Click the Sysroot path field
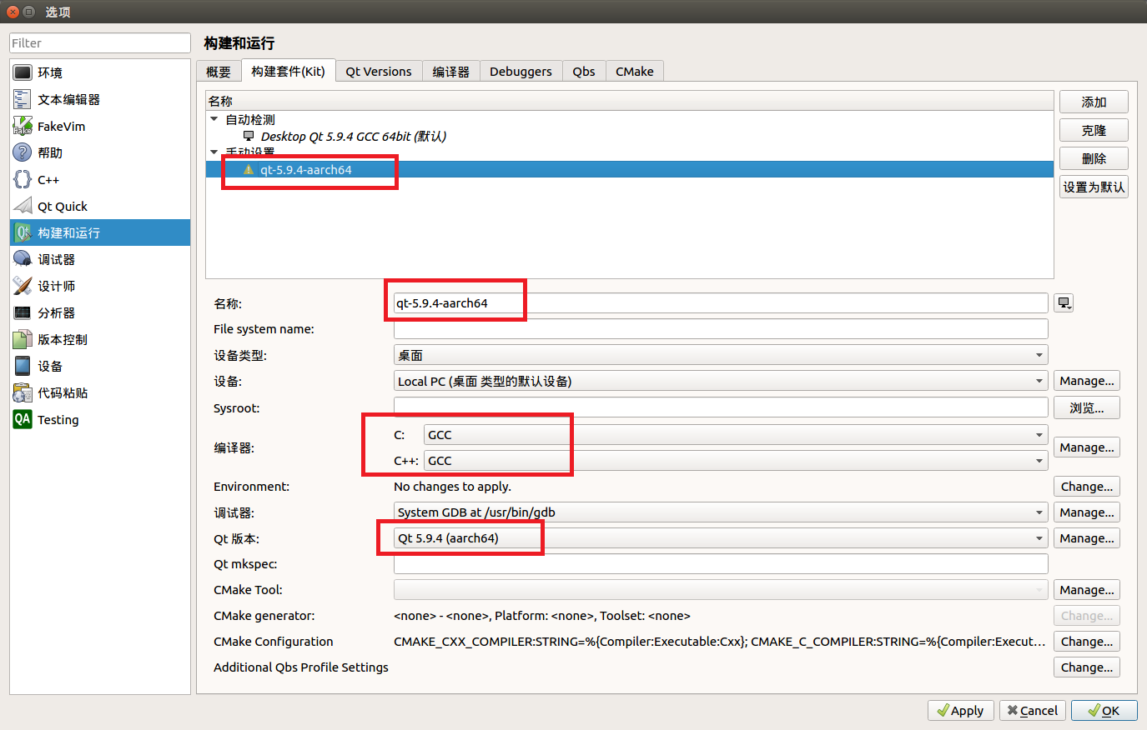1147x730 pixels. 721,407
